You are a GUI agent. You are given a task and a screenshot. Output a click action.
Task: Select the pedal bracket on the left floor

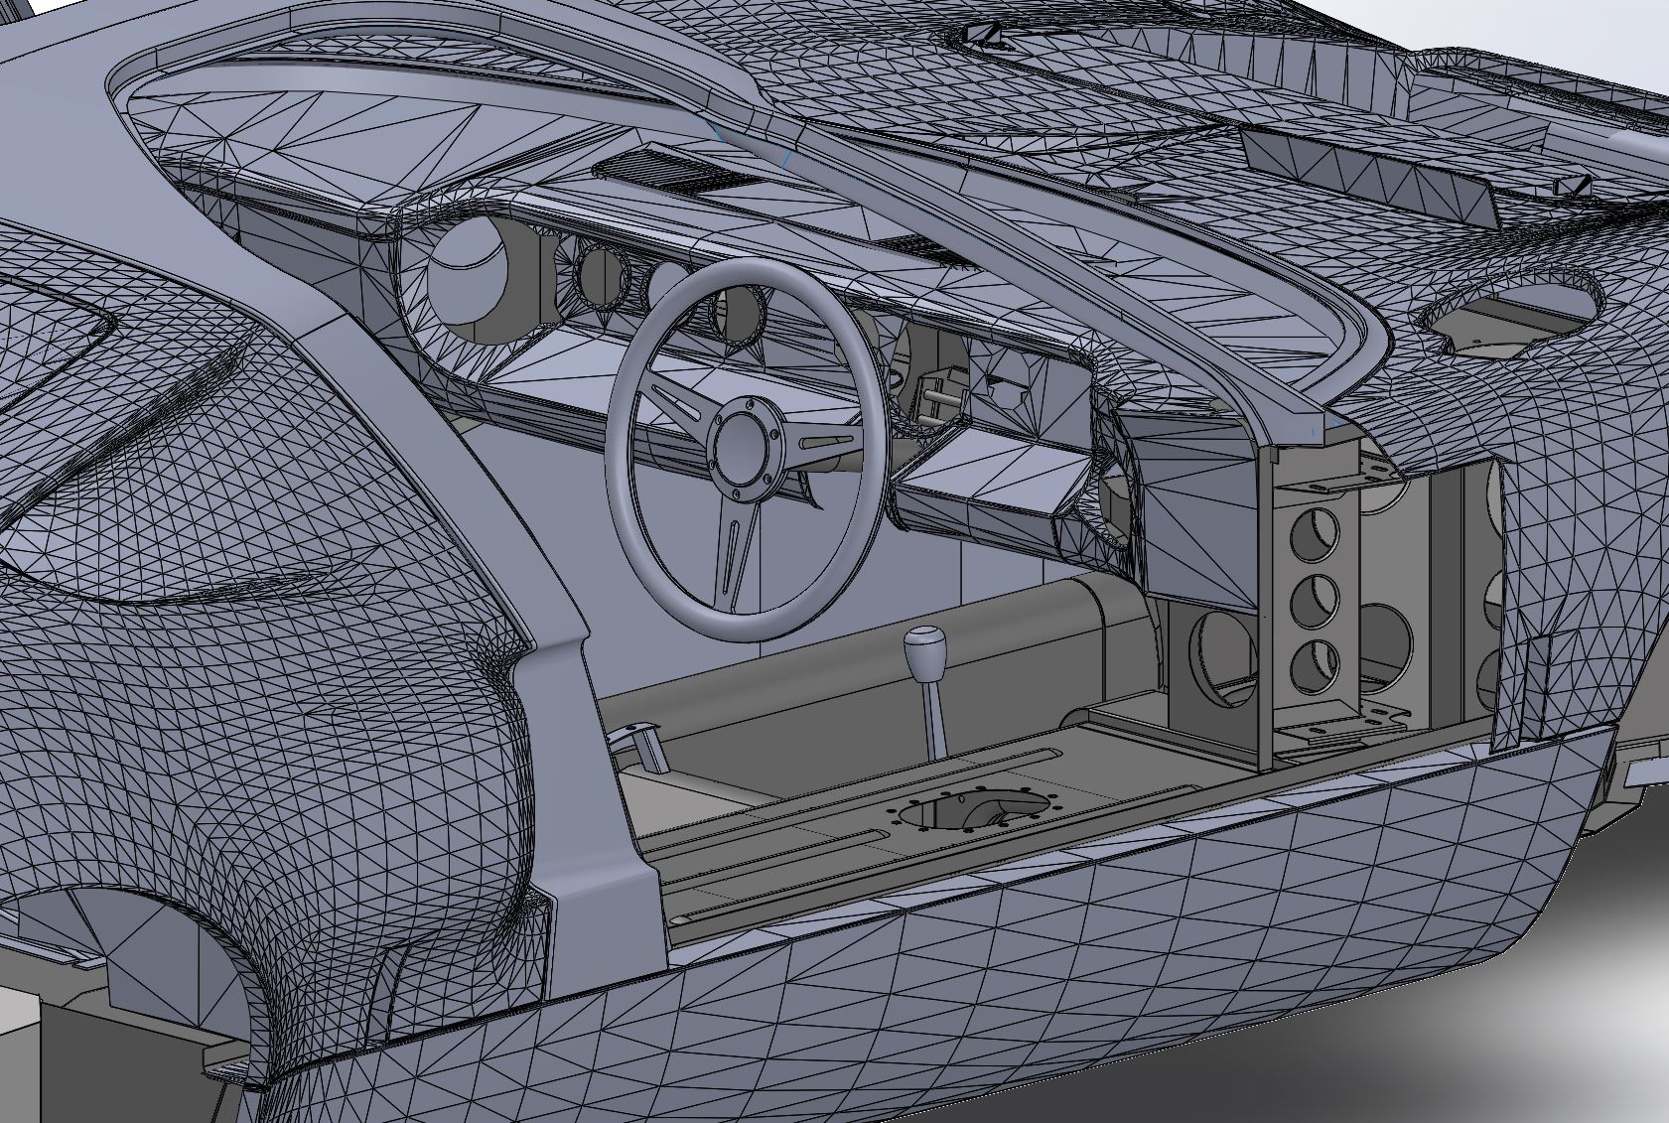tap(636, 747)
